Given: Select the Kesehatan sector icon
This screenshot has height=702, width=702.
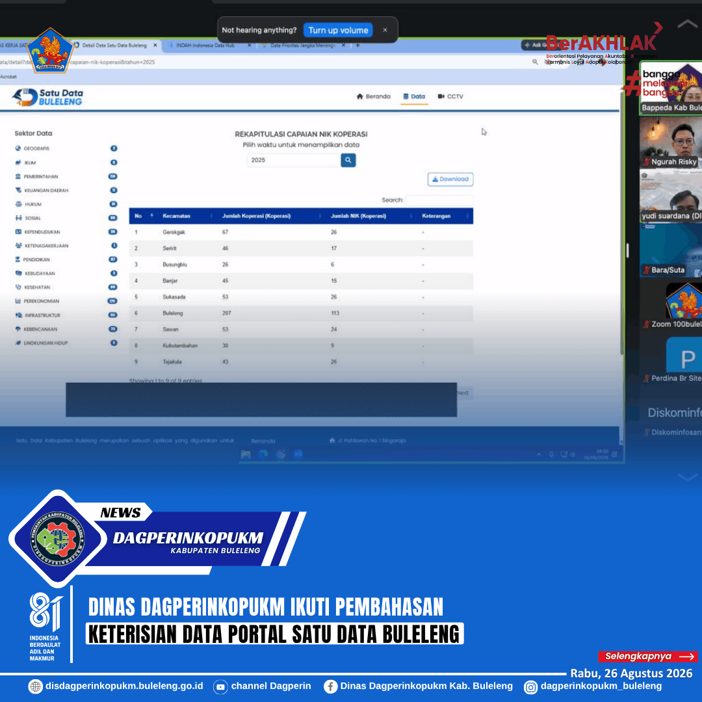Looking at the screenshot, I should coord(18,287).
